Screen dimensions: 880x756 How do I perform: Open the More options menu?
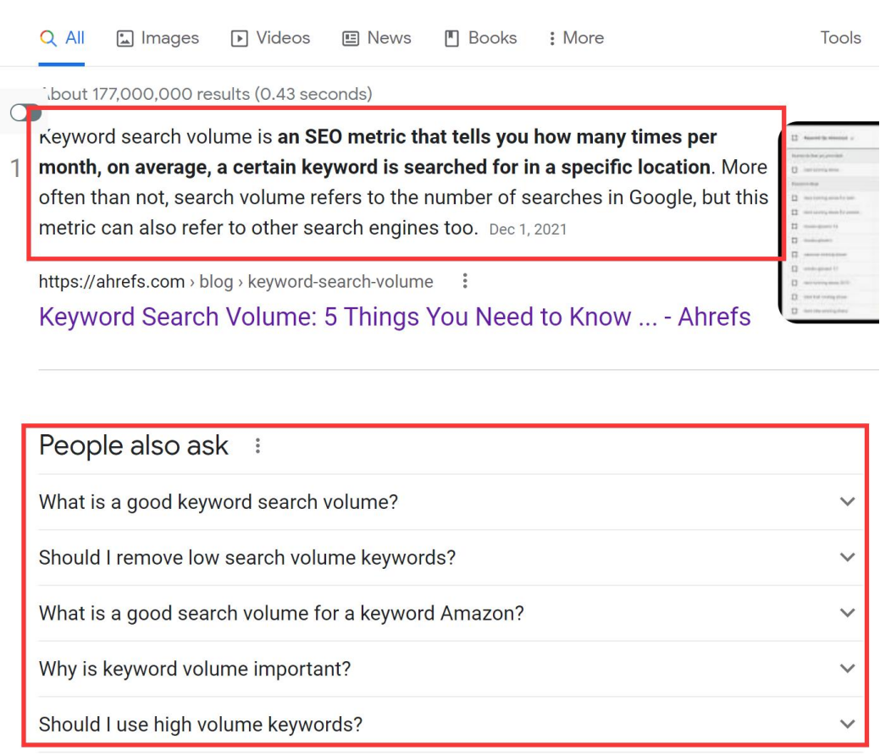click(x=575, y=38)
